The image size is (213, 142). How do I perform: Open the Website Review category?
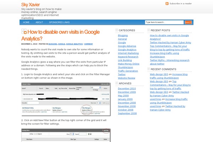[127, 78]
